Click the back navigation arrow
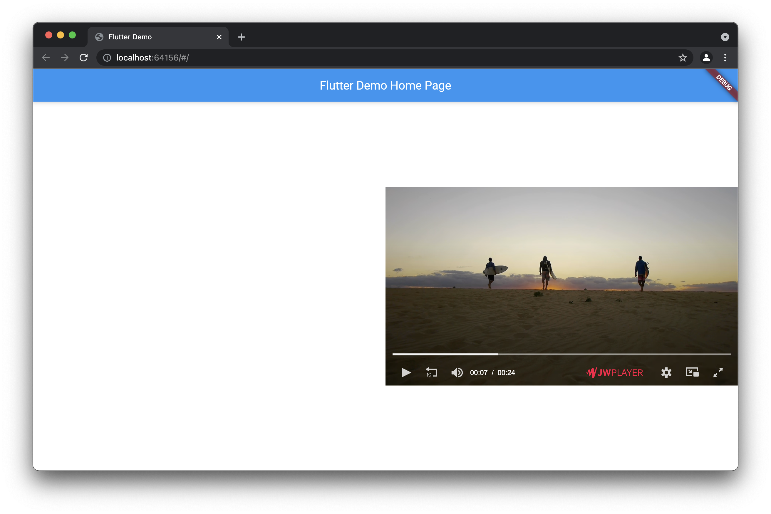The width and height of the screenshot is (771, 514). point(46,57)
